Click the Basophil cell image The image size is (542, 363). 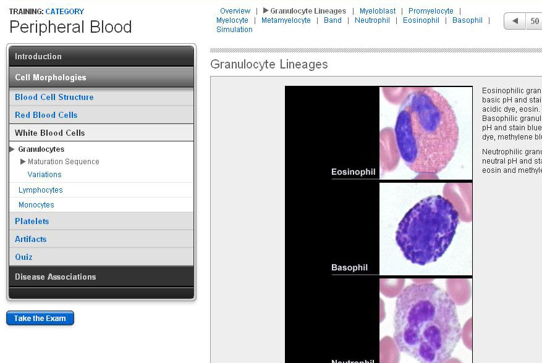tap(425, 228)
